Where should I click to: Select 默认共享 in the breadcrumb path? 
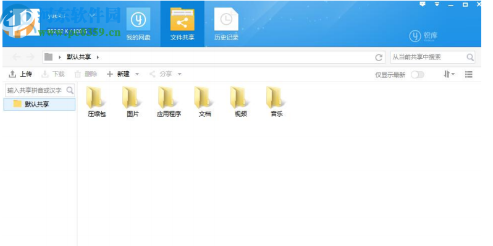(x=78, y=57)
